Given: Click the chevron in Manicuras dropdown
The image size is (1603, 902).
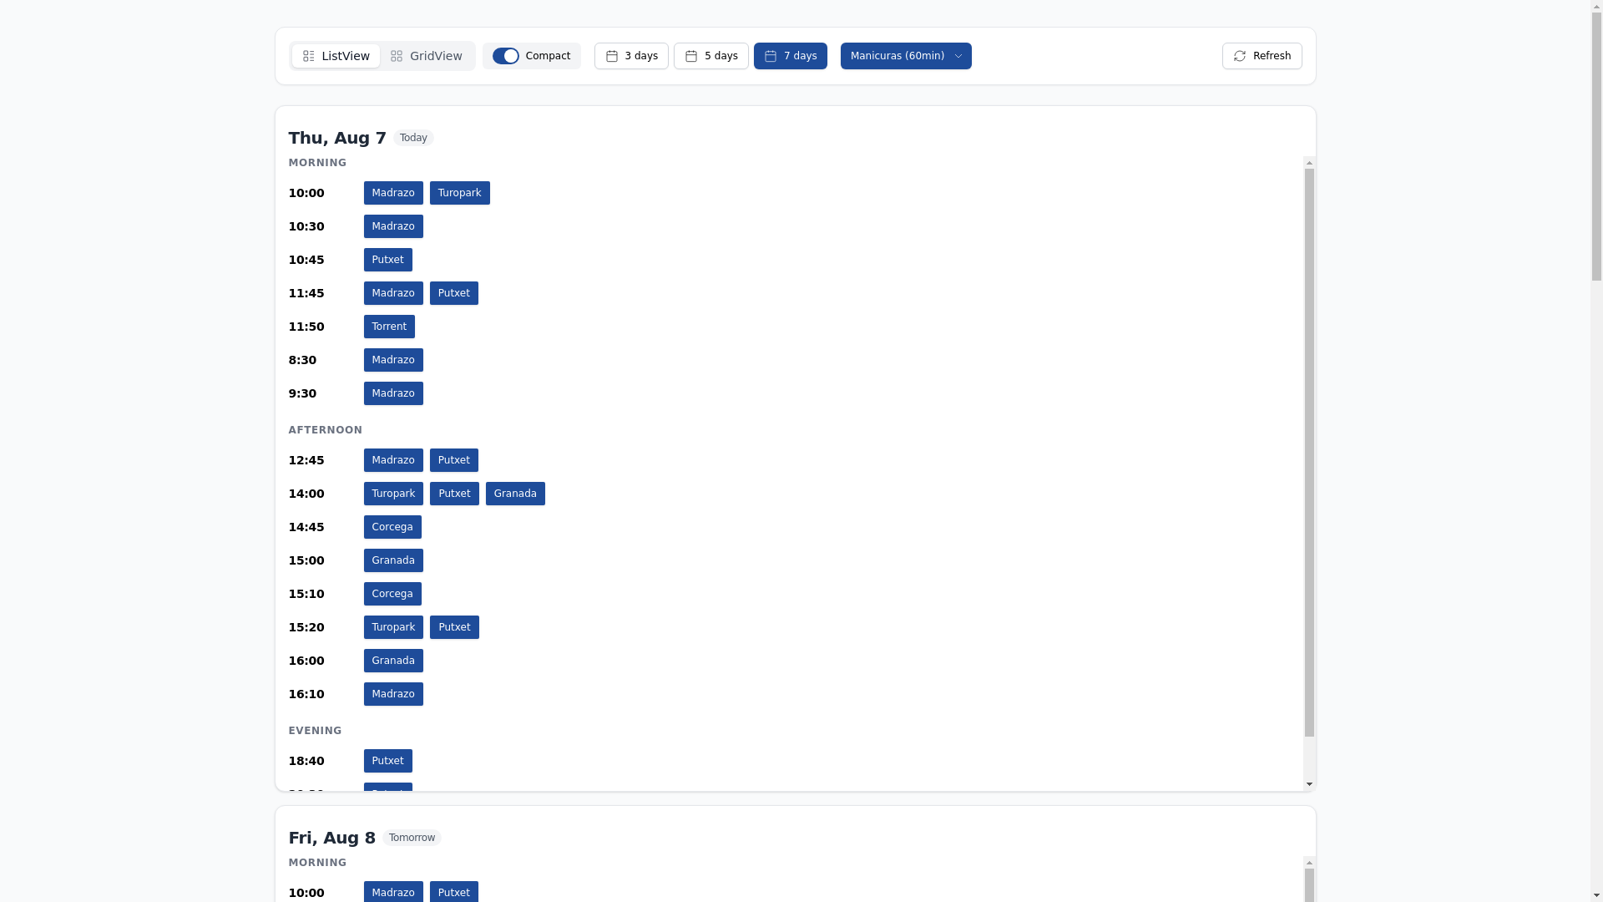Looking at the screenshot, I should pos(958,56).
